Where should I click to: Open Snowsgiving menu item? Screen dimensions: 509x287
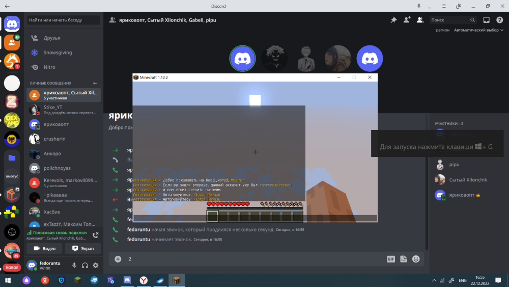pos(64,53)
